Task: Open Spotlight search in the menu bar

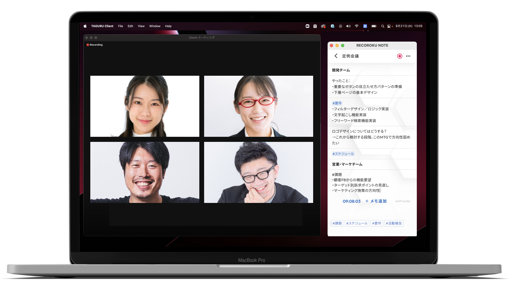Action: (383, 26)
